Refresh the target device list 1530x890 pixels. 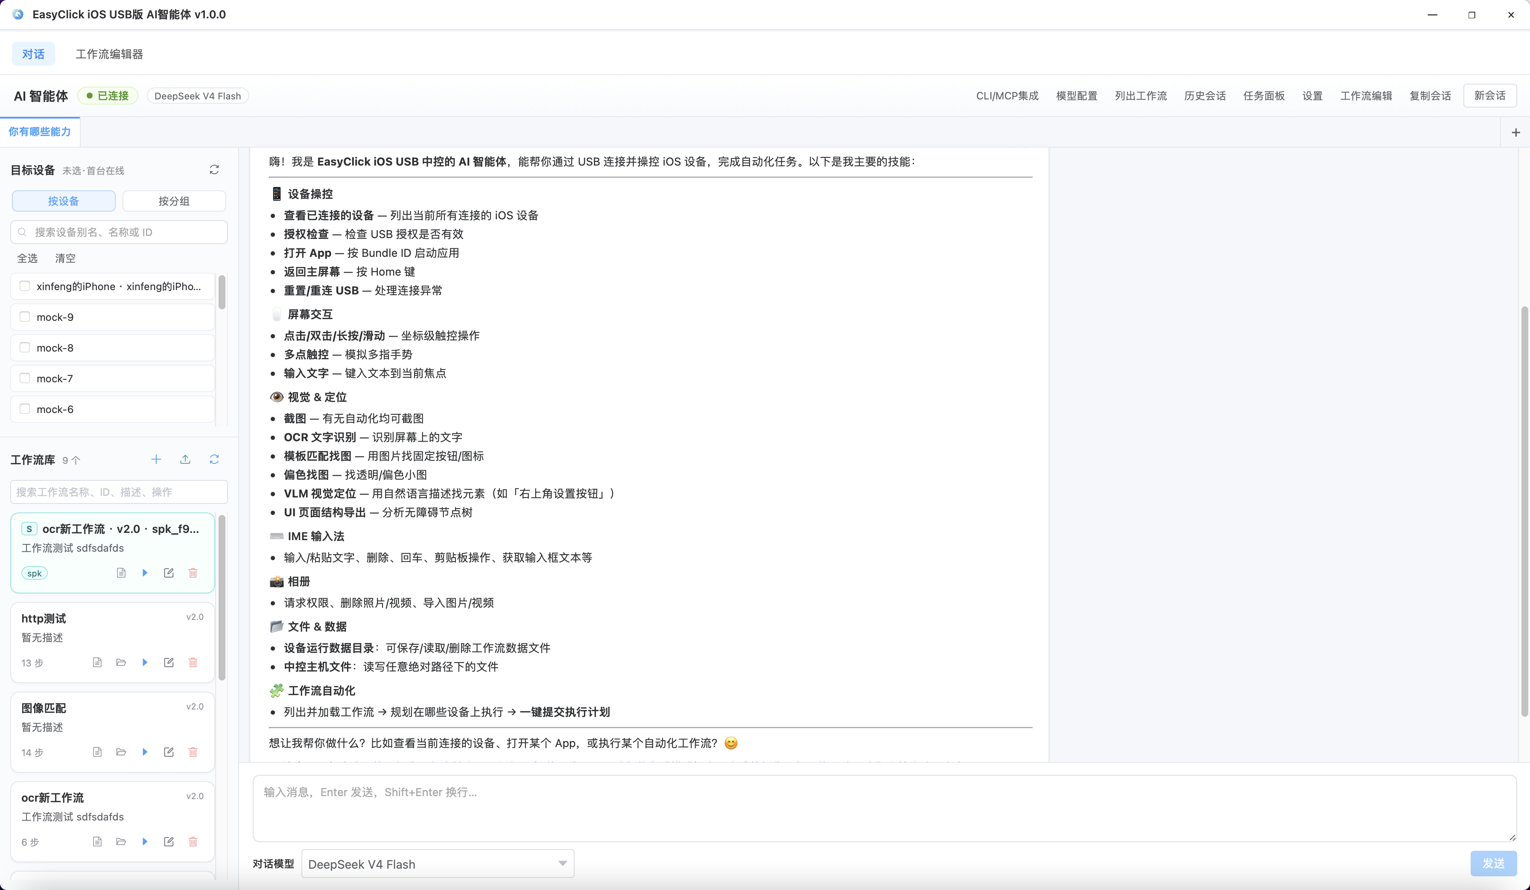coord(214,170)
